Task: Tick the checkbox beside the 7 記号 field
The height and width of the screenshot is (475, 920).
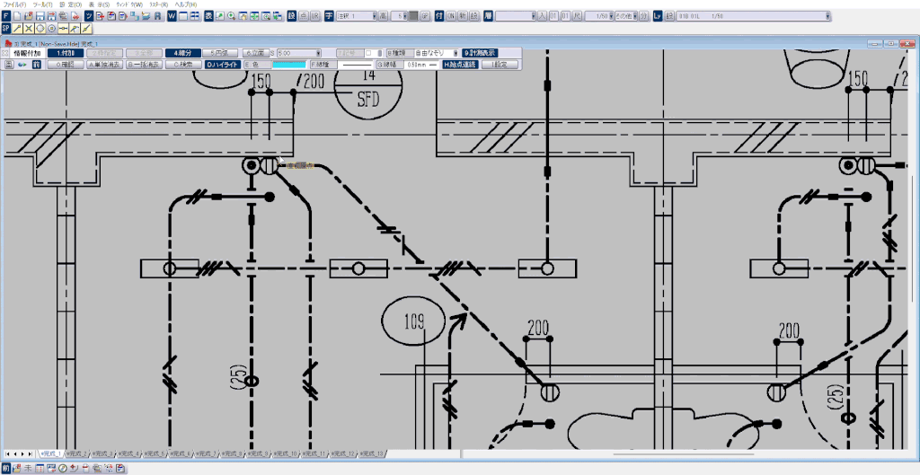Action: 367,53
